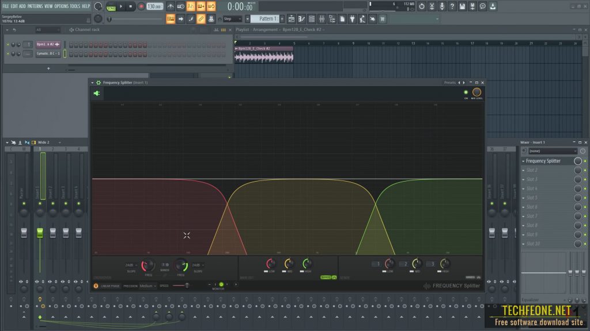The height and width of the screenshot is (331, 590).
Task: Select the Cymatic channel in Channel rack
Action: [48, 53]
